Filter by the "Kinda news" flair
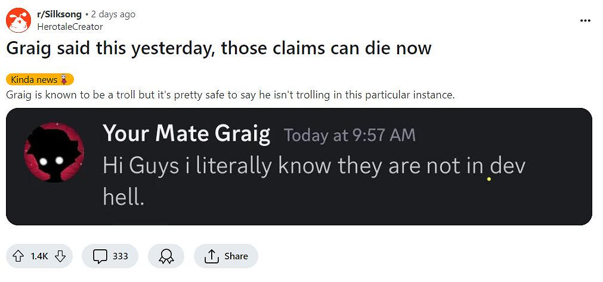 click(35, 80)
